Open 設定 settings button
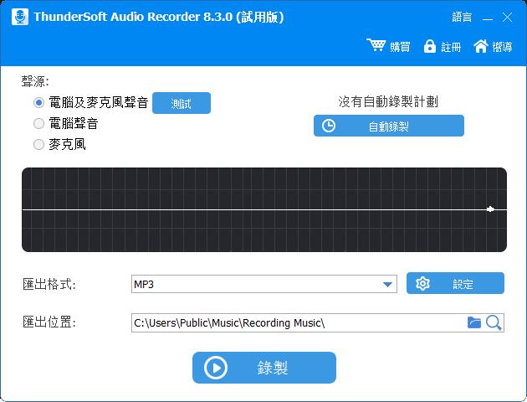 pos(455,283)
